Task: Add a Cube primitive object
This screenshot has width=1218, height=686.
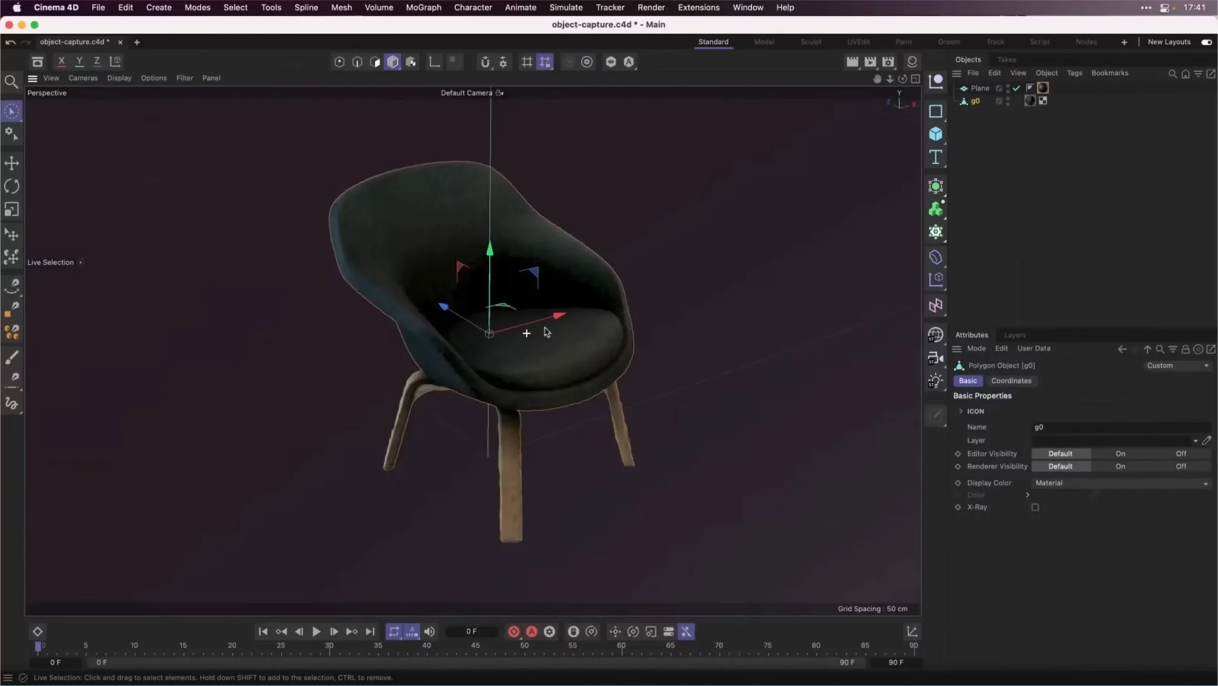Action: pos(935,134)
